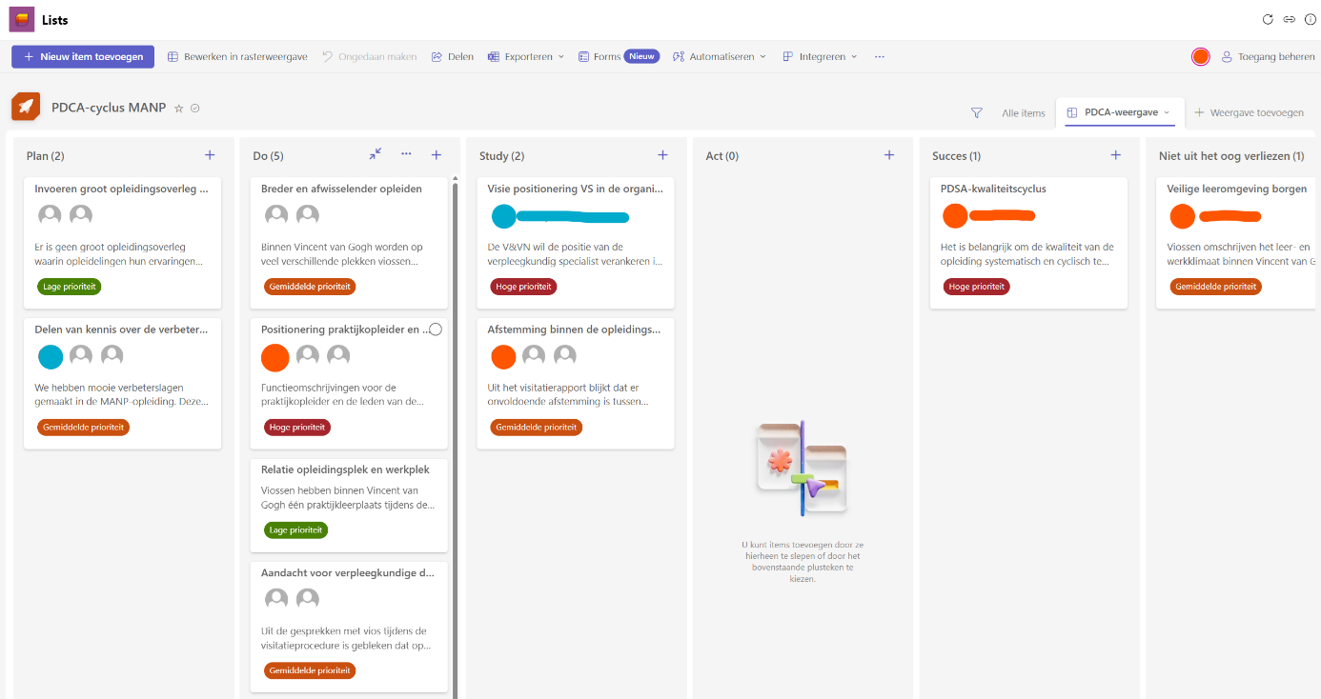The width and height of the screenshot is (1321, 699).
Task: Click the Plan (2) column header
Action: 46,155
